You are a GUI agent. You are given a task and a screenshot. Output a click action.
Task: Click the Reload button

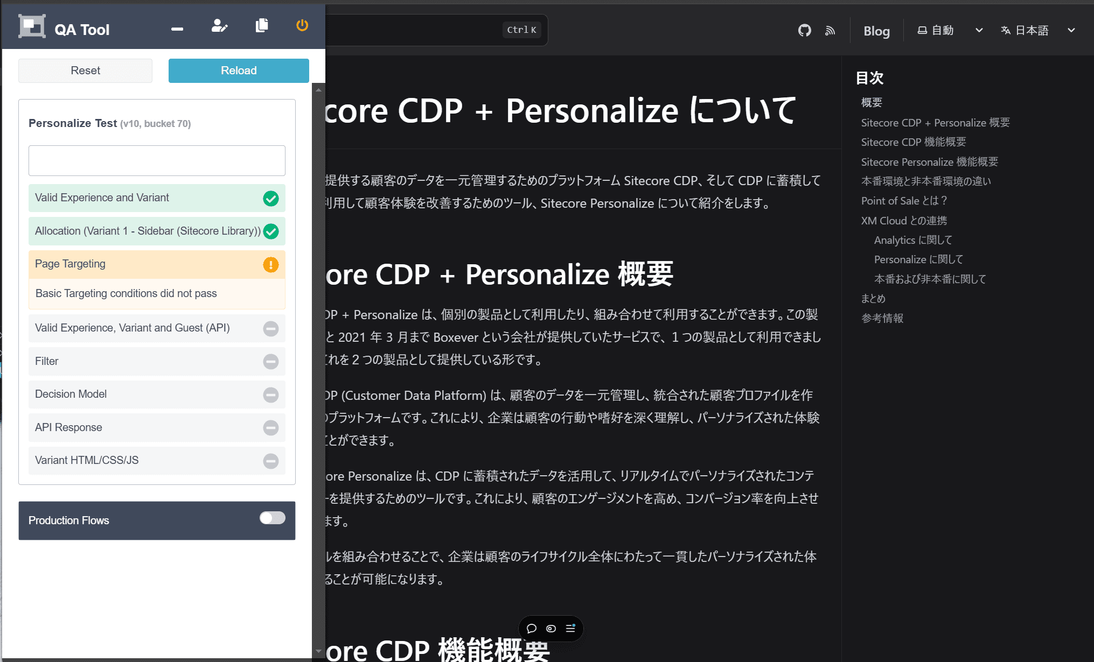(239, 71)
